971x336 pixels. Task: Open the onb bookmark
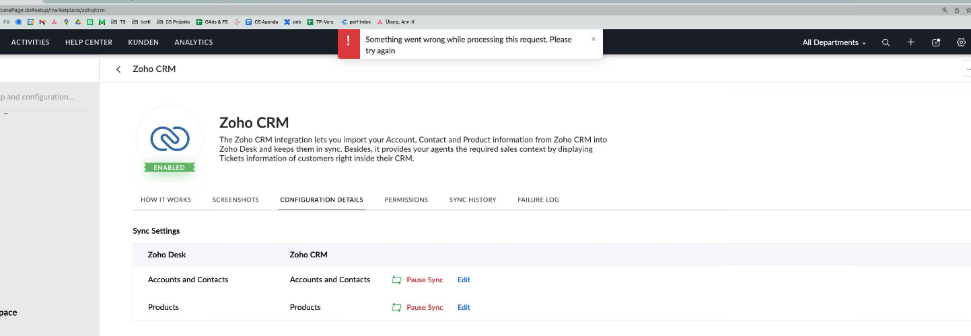point(293,22)
